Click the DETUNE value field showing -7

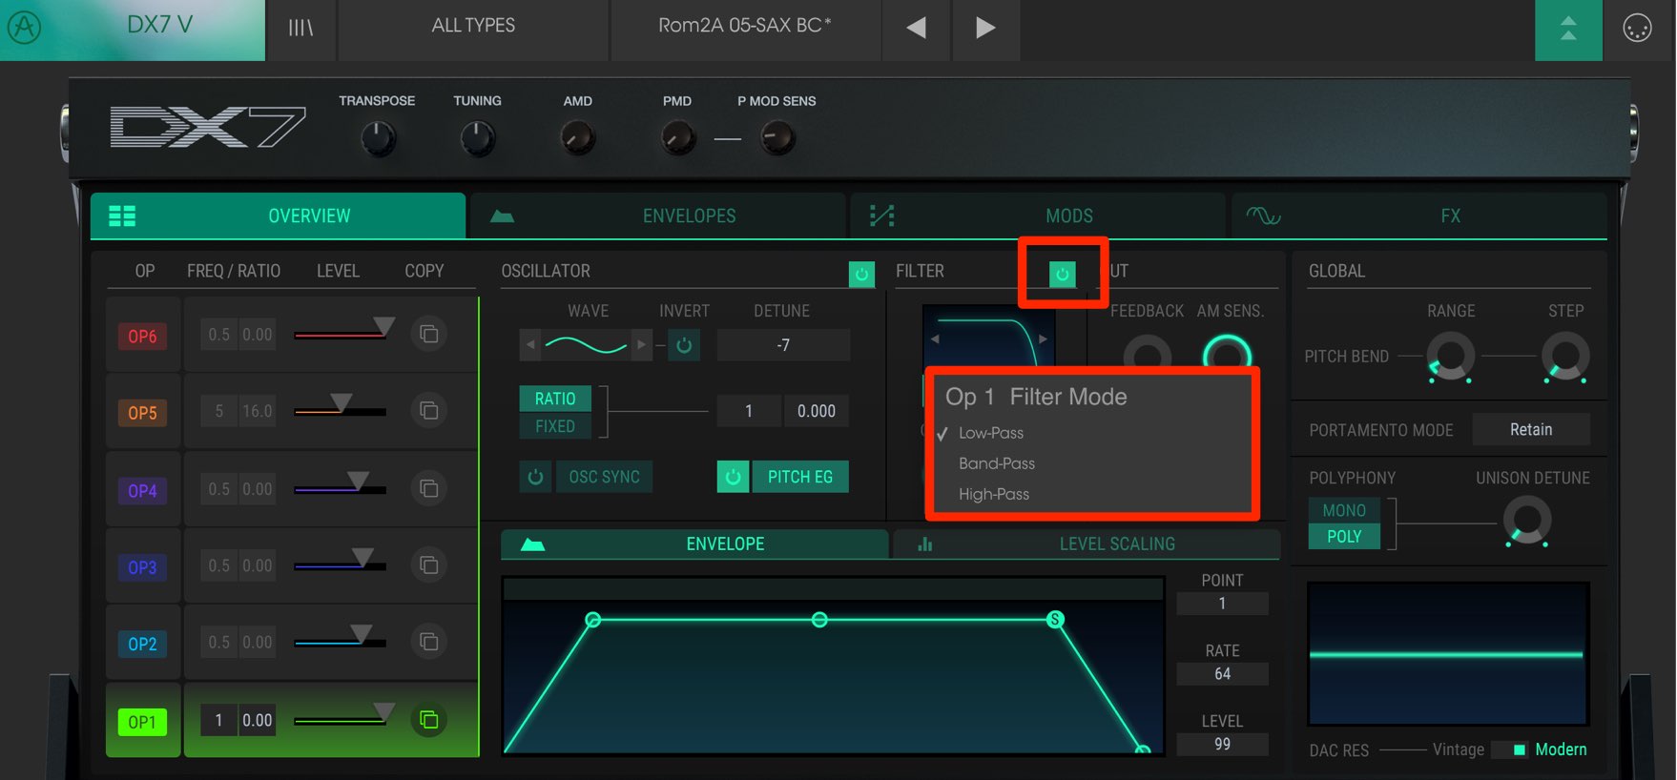click(x=783, y=345)
